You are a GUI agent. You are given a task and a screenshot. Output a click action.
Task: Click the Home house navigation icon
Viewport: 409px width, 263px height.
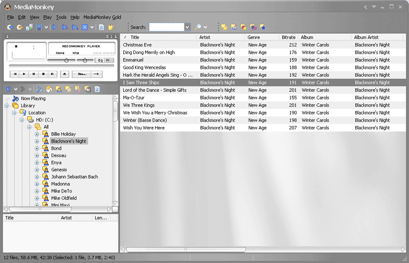(49, 89)
